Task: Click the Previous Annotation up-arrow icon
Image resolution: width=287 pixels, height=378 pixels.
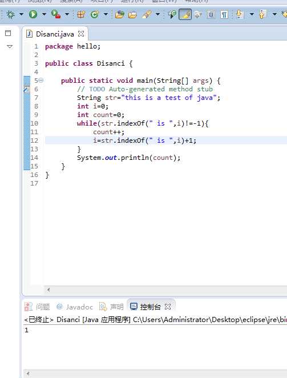Action: (262, 14)
